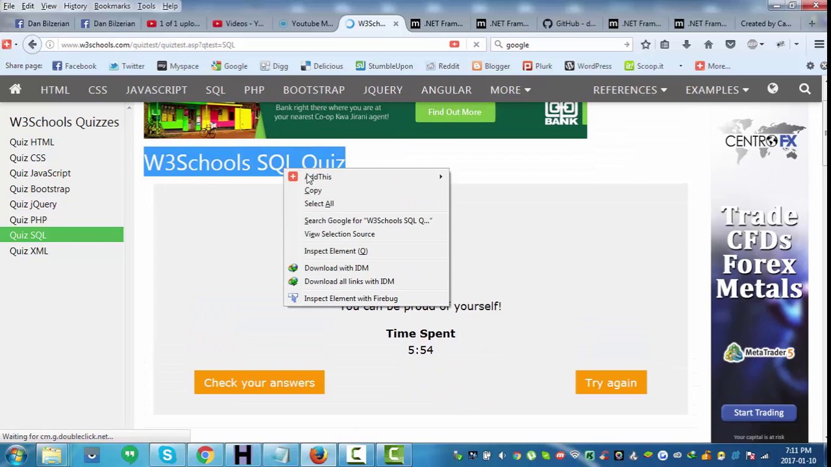The width and height of the screenshot is (831, 467).
Task: Share page to StumbleUpon
Action: tap(384, 66)
